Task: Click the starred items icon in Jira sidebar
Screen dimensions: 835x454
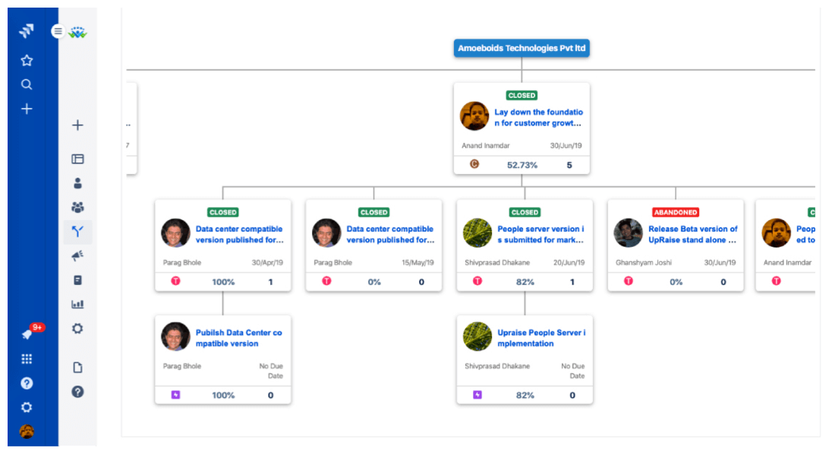Action: pos(27,60)
